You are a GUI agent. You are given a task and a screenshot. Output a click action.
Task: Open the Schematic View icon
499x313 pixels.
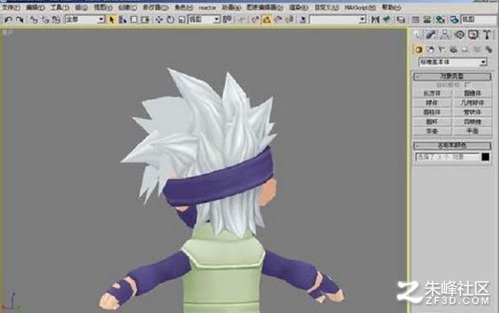coord(427,20)
